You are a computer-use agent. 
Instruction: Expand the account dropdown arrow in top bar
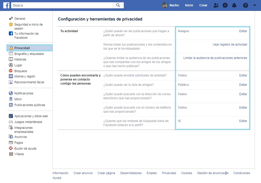[254, 5]
